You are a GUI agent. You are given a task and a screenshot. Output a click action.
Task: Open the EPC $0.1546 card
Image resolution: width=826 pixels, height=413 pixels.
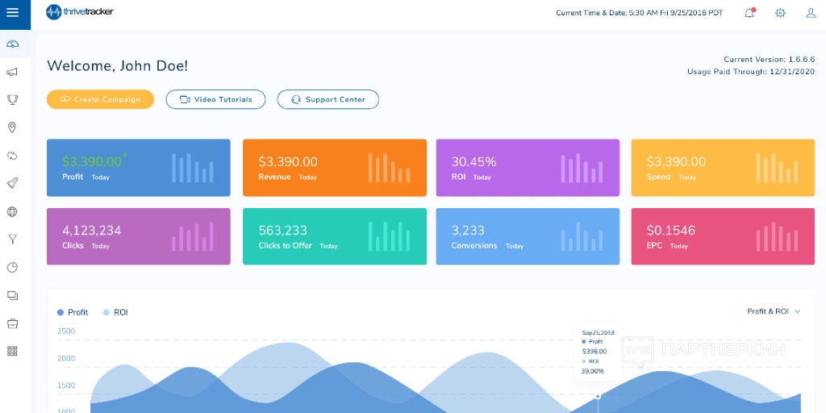click(x=723, y=236)
